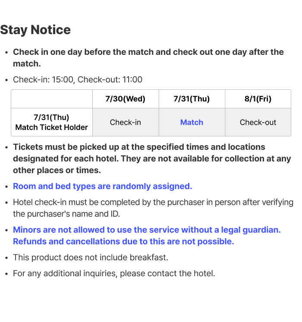Image resolution: width=302 pixels, height=322 pixels.
Task: Click the Check-out table cell
Action: tap(258, 122)
